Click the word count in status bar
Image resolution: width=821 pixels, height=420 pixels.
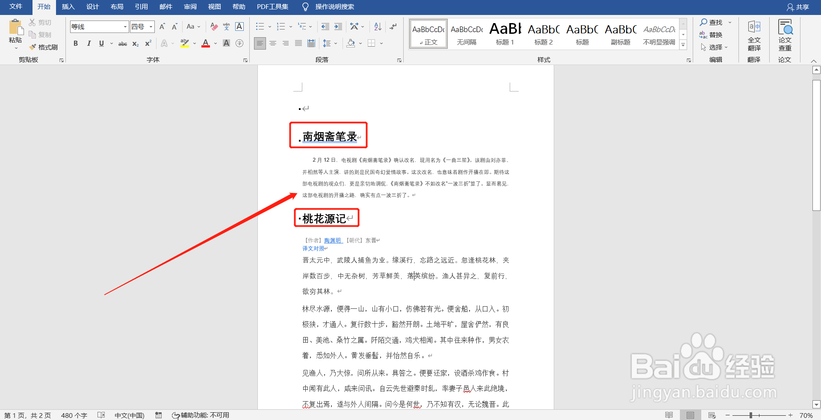pyautogui.click(x=74, y=415)
